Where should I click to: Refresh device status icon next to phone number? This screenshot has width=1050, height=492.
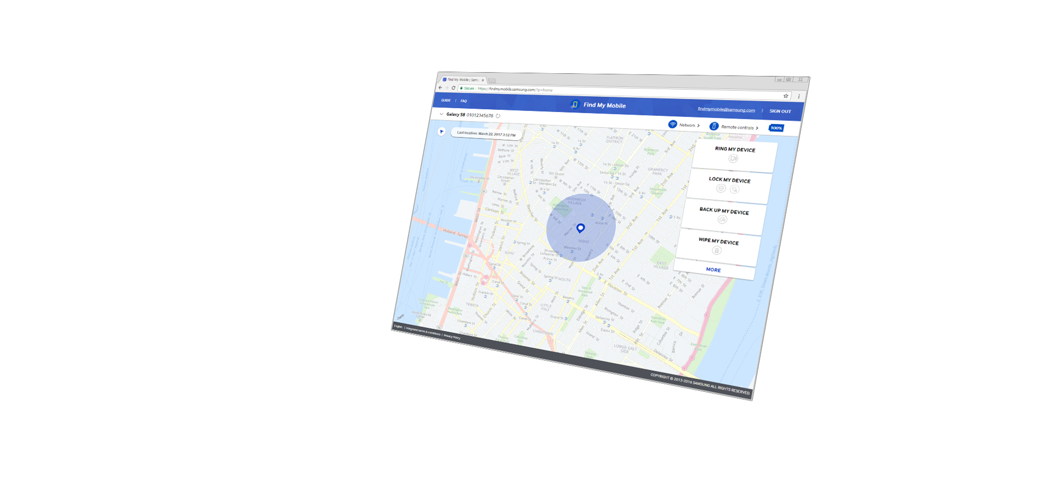498,116
